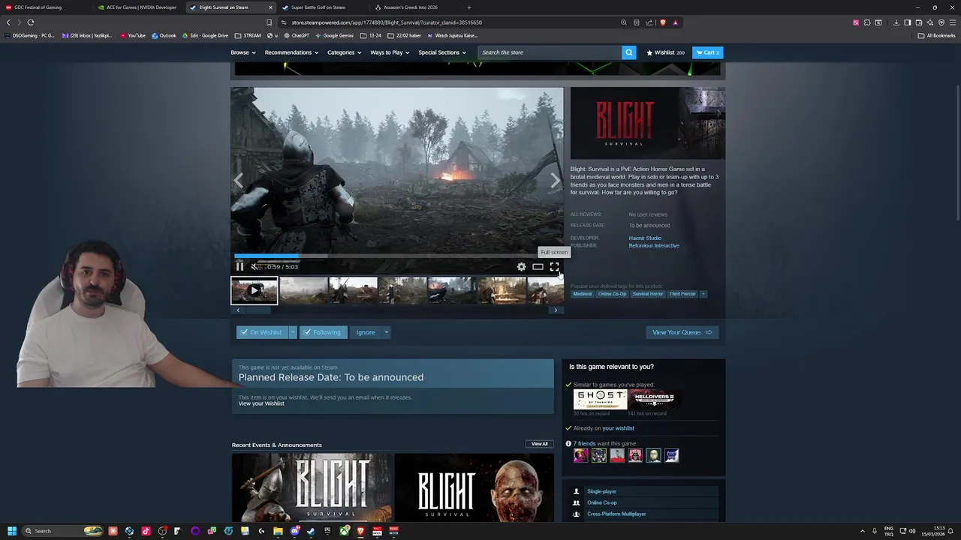Open the Browse store menu

click(243, 52)
